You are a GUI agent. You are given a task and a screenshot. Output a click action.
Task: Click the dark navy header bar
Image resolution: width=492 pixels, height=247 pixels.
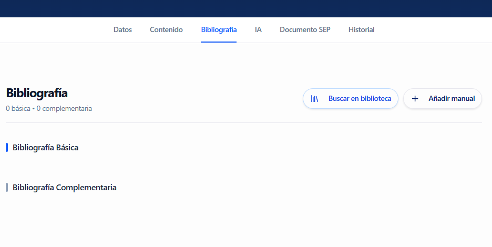pos(246,8)
